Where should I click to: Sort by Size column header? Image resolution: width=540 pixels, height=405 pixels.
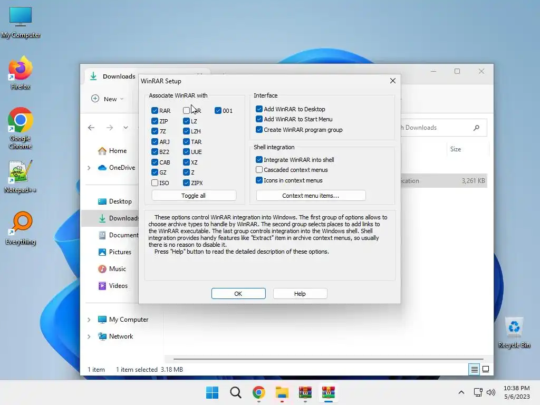[456, 149]
